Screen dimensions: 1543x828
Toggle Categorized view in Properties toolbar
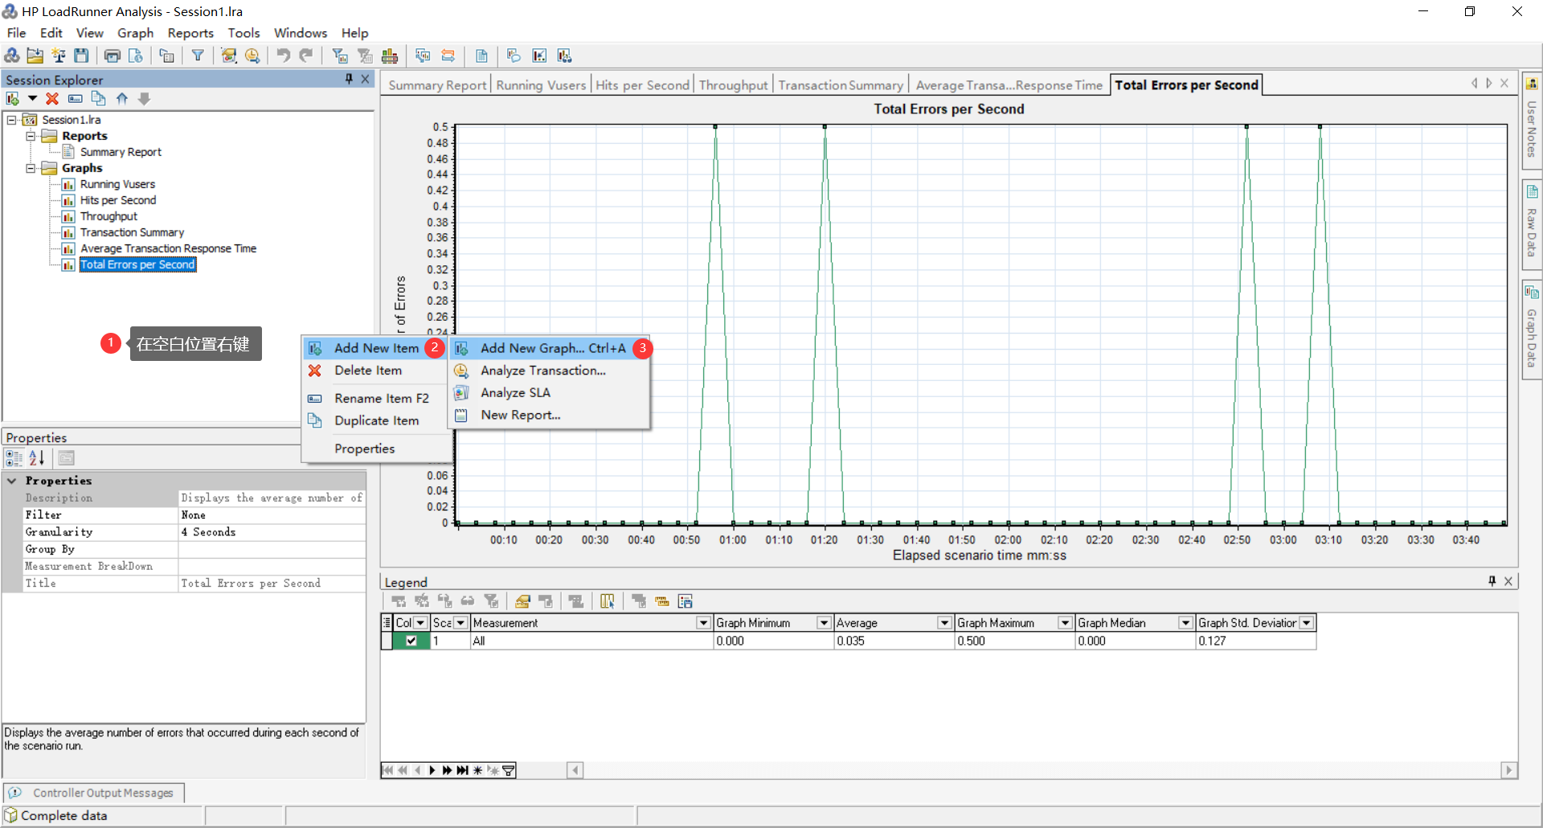pos(14,458)
